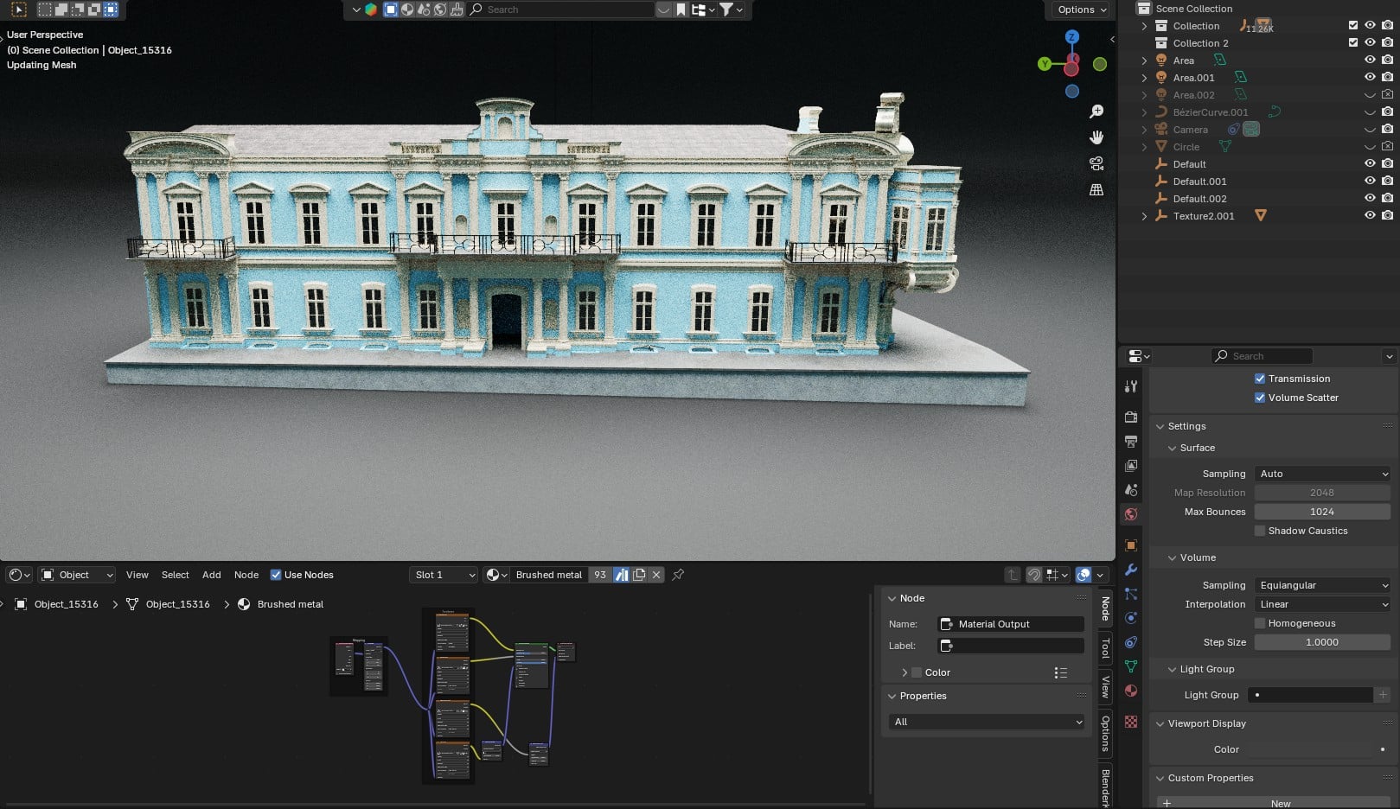
Task: Create a copy of the Brushed metal material
Action: point(639,575)
